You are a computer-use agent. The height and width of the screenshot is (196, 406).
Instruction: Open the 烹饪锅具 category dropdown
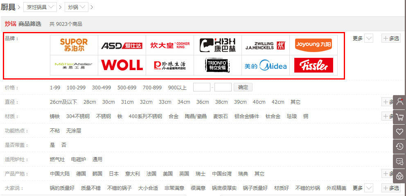coord(40,7)
